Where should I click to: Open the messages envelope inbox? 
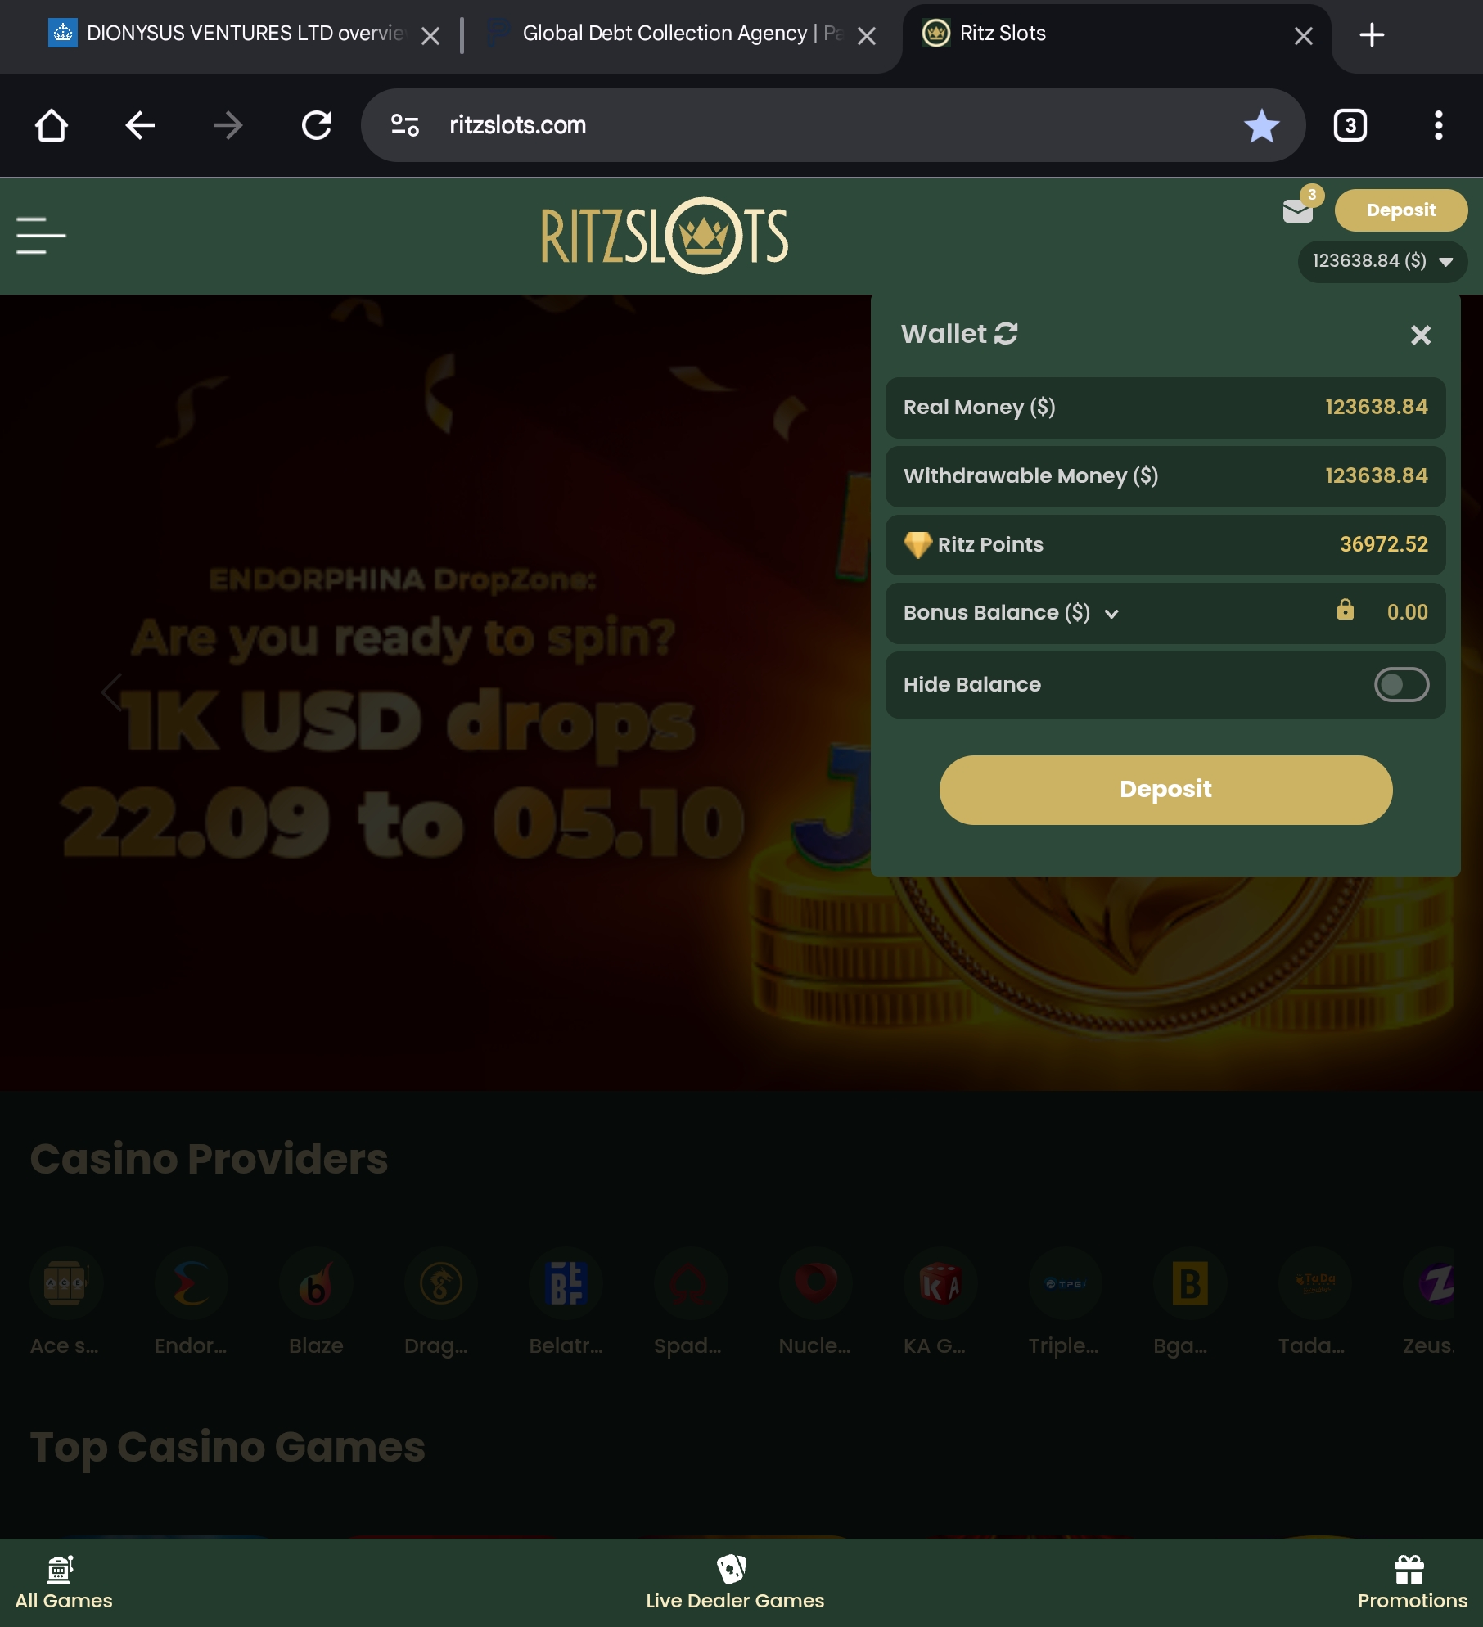click(x=1298, y=211)
